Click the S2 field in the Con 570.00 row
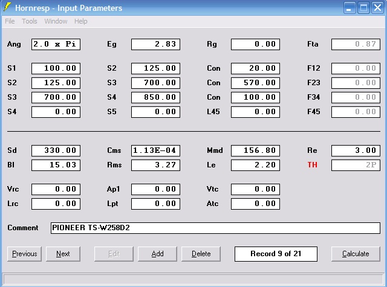The height and width of the screenshot is (287, 387). click(56, 83)
